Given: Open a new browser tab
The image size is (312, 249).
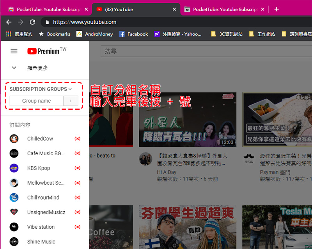Looking at the screenshot, I should point(277,9).
